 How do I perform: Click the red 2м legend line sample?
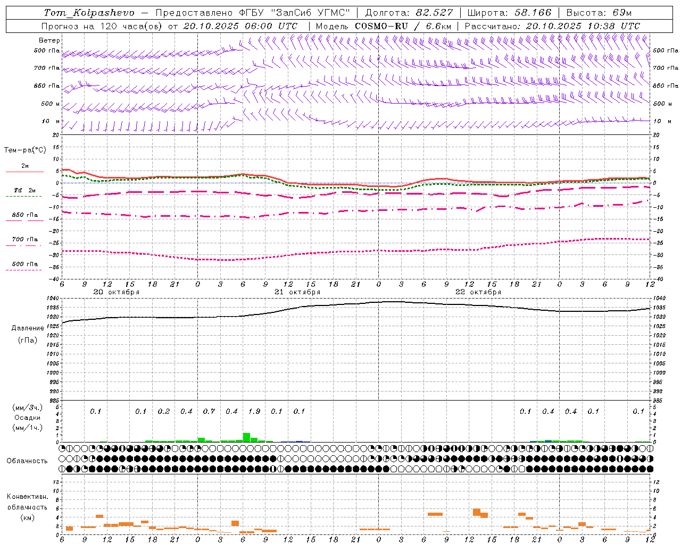click(x=24, y=172)
